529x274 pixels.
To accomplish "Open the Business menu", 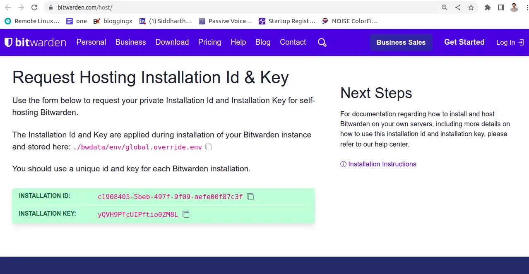I will 131,42.
